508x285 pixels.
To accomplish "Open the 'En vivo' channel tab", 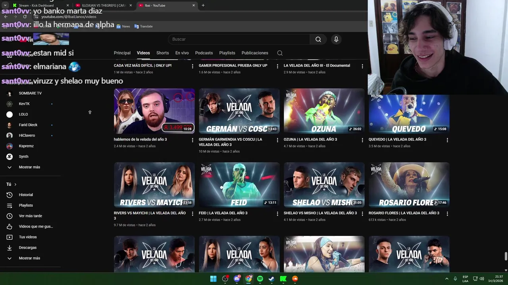I will 182,53.
